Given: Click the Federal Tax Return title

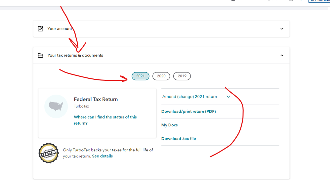Looking at the screenshot, I should 96,99.
